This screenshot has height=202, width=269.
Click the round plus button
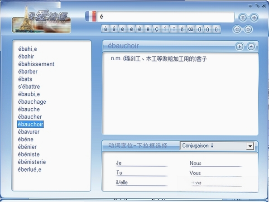(x=254, y=18)
